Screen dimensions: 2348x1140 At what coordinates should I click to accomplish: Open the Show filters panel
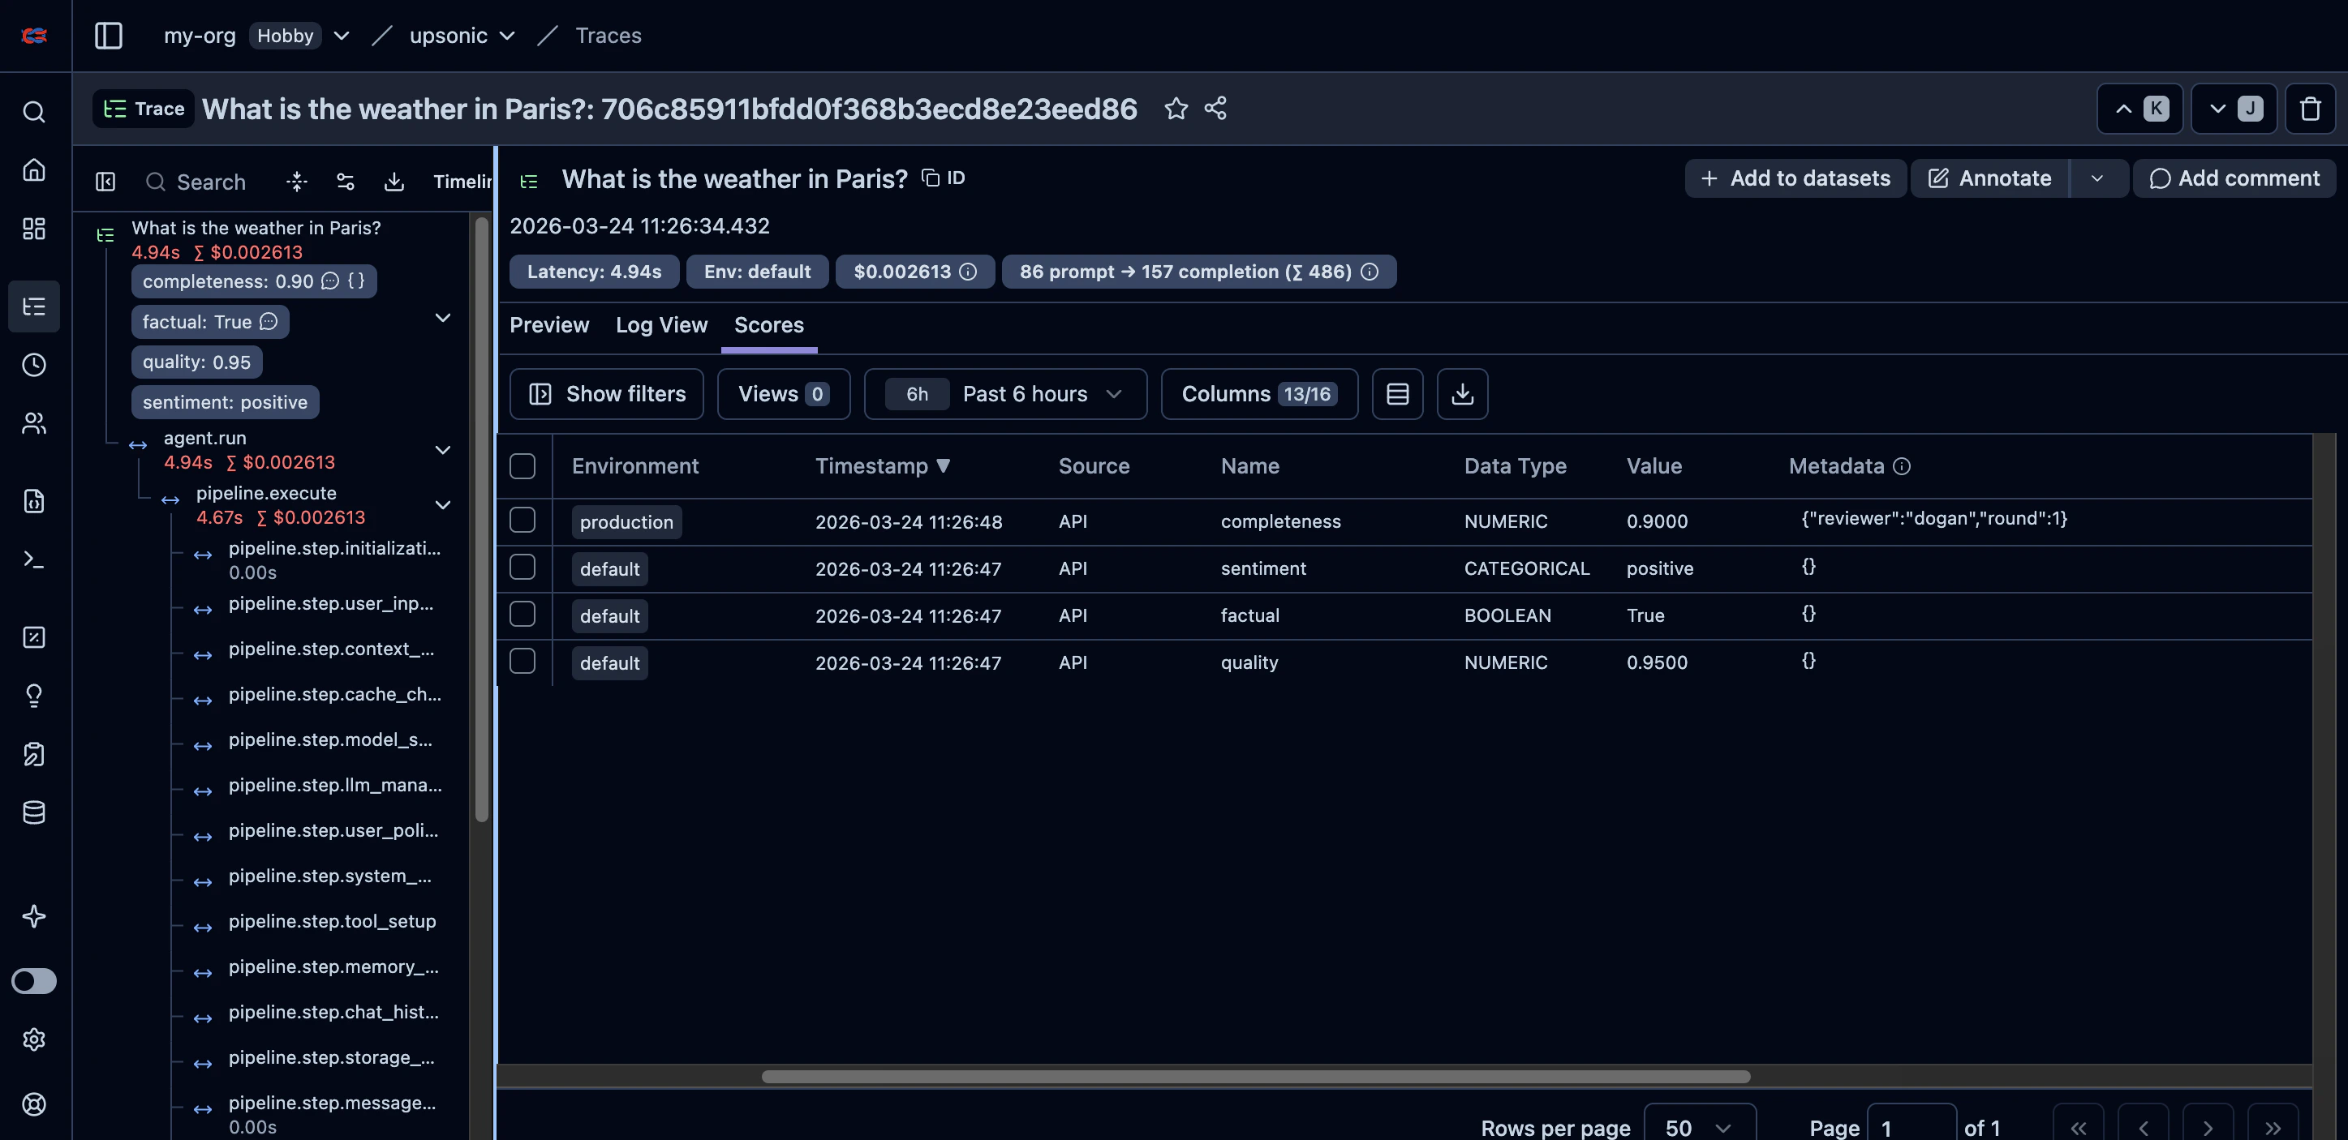point(606,393)
